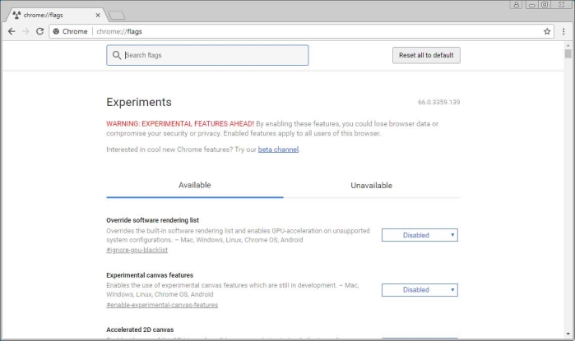Viewport: 575px width, 341px height.
Task: Click version number 66.0.3359.139
Action: coord(439,102)
